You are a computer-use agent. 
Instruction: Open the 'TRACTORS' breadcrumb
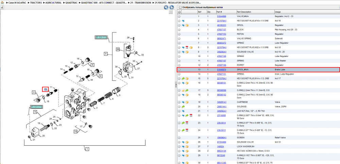(x=36, y=3)
